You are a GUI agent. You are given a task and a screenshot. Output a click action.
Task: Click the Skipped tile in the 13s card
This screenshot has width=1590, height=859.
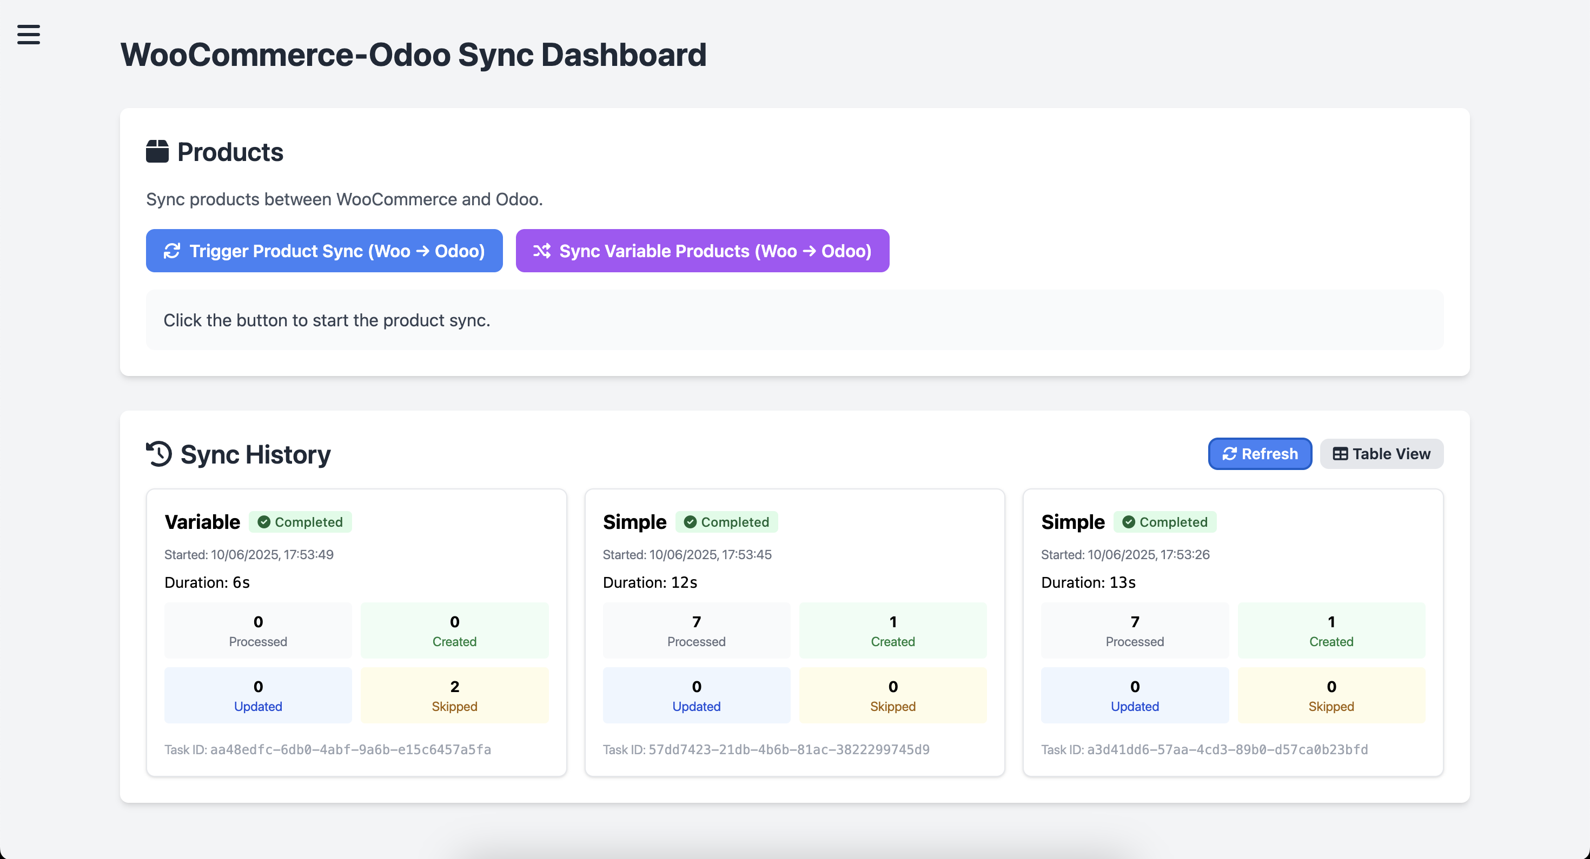1331,695
